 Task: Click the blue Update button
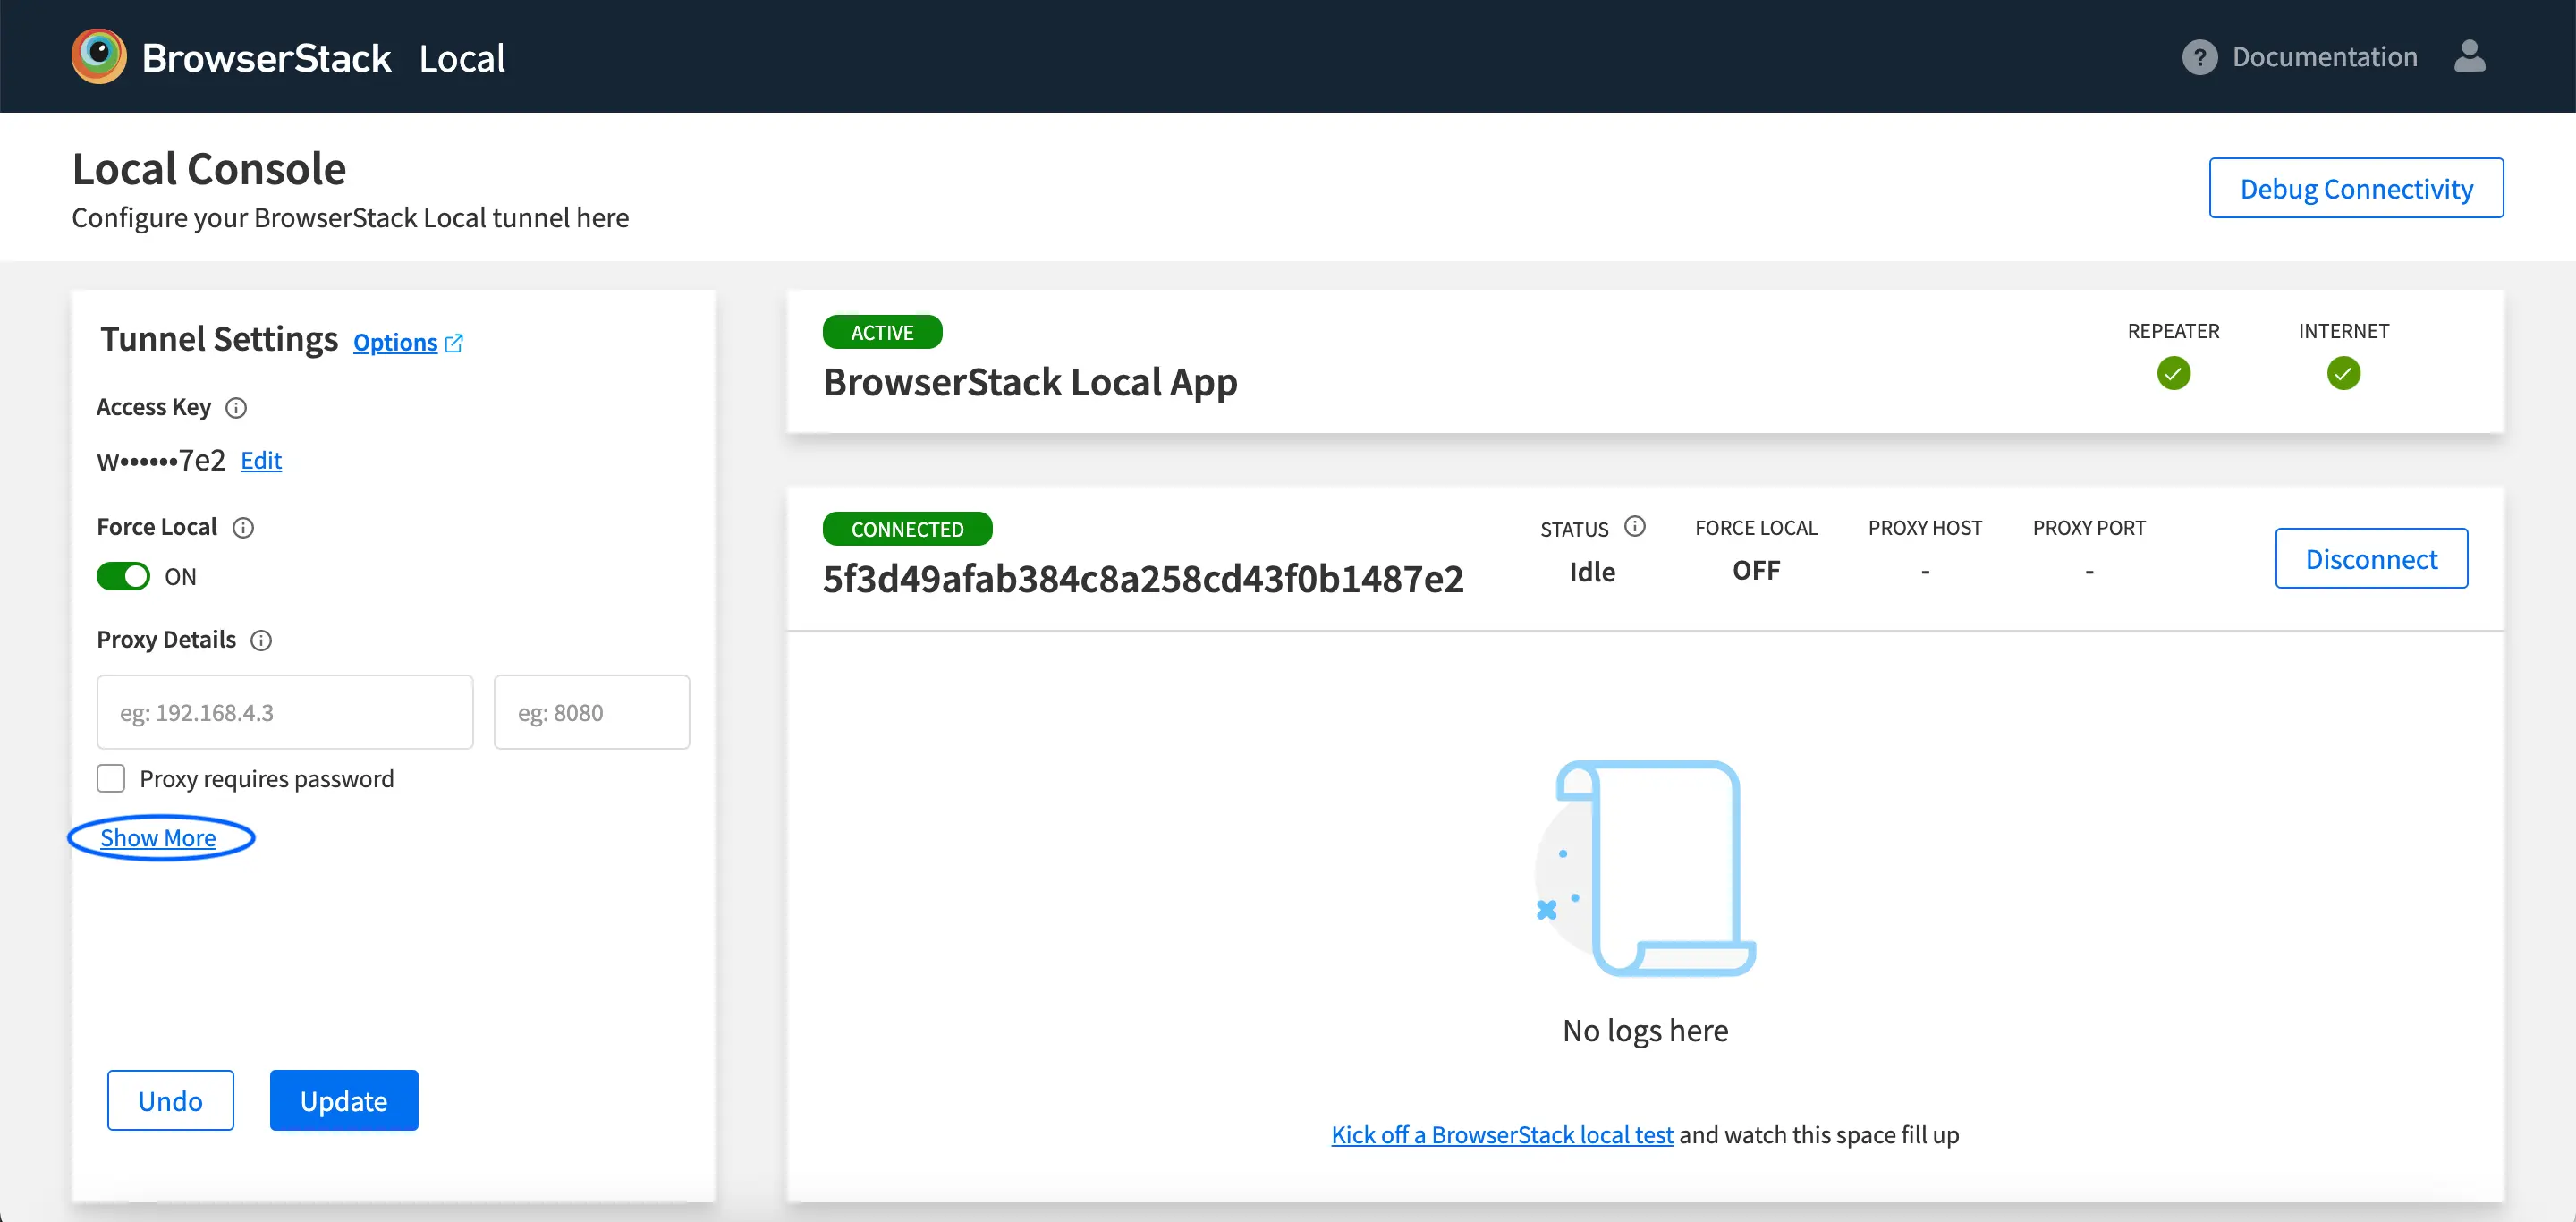pos(344,1101)
